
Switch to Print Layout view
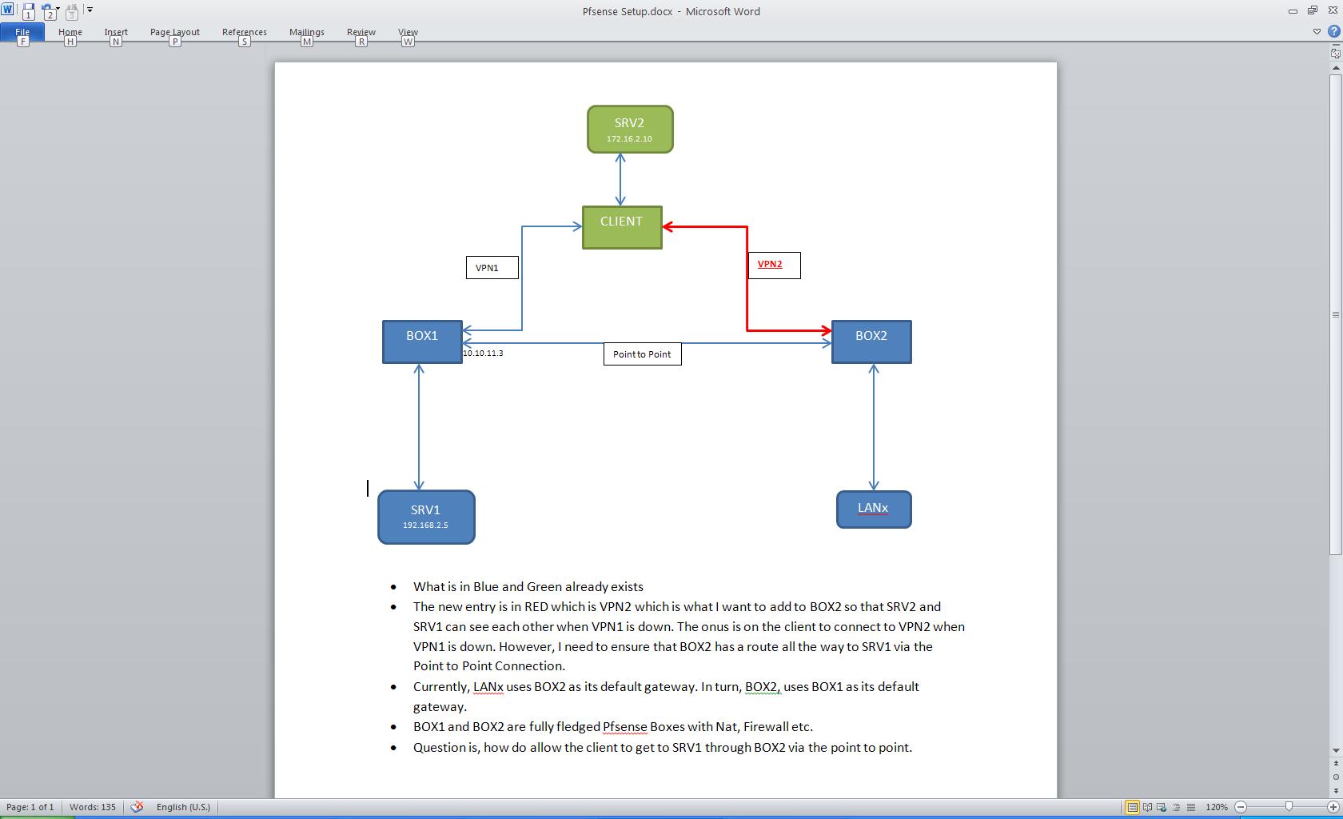(x=1132, y=807)
